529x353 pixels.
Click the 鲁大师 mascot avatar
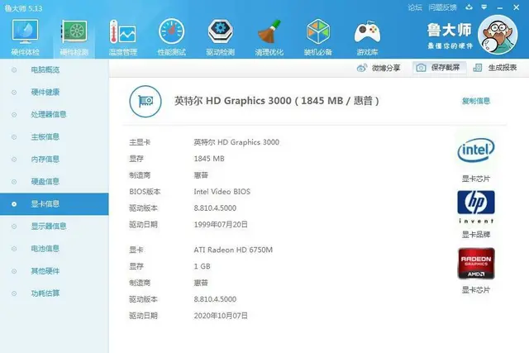498,35
